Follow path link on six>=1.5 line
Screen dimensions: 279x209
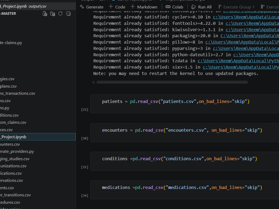click(x=241, y=67)
